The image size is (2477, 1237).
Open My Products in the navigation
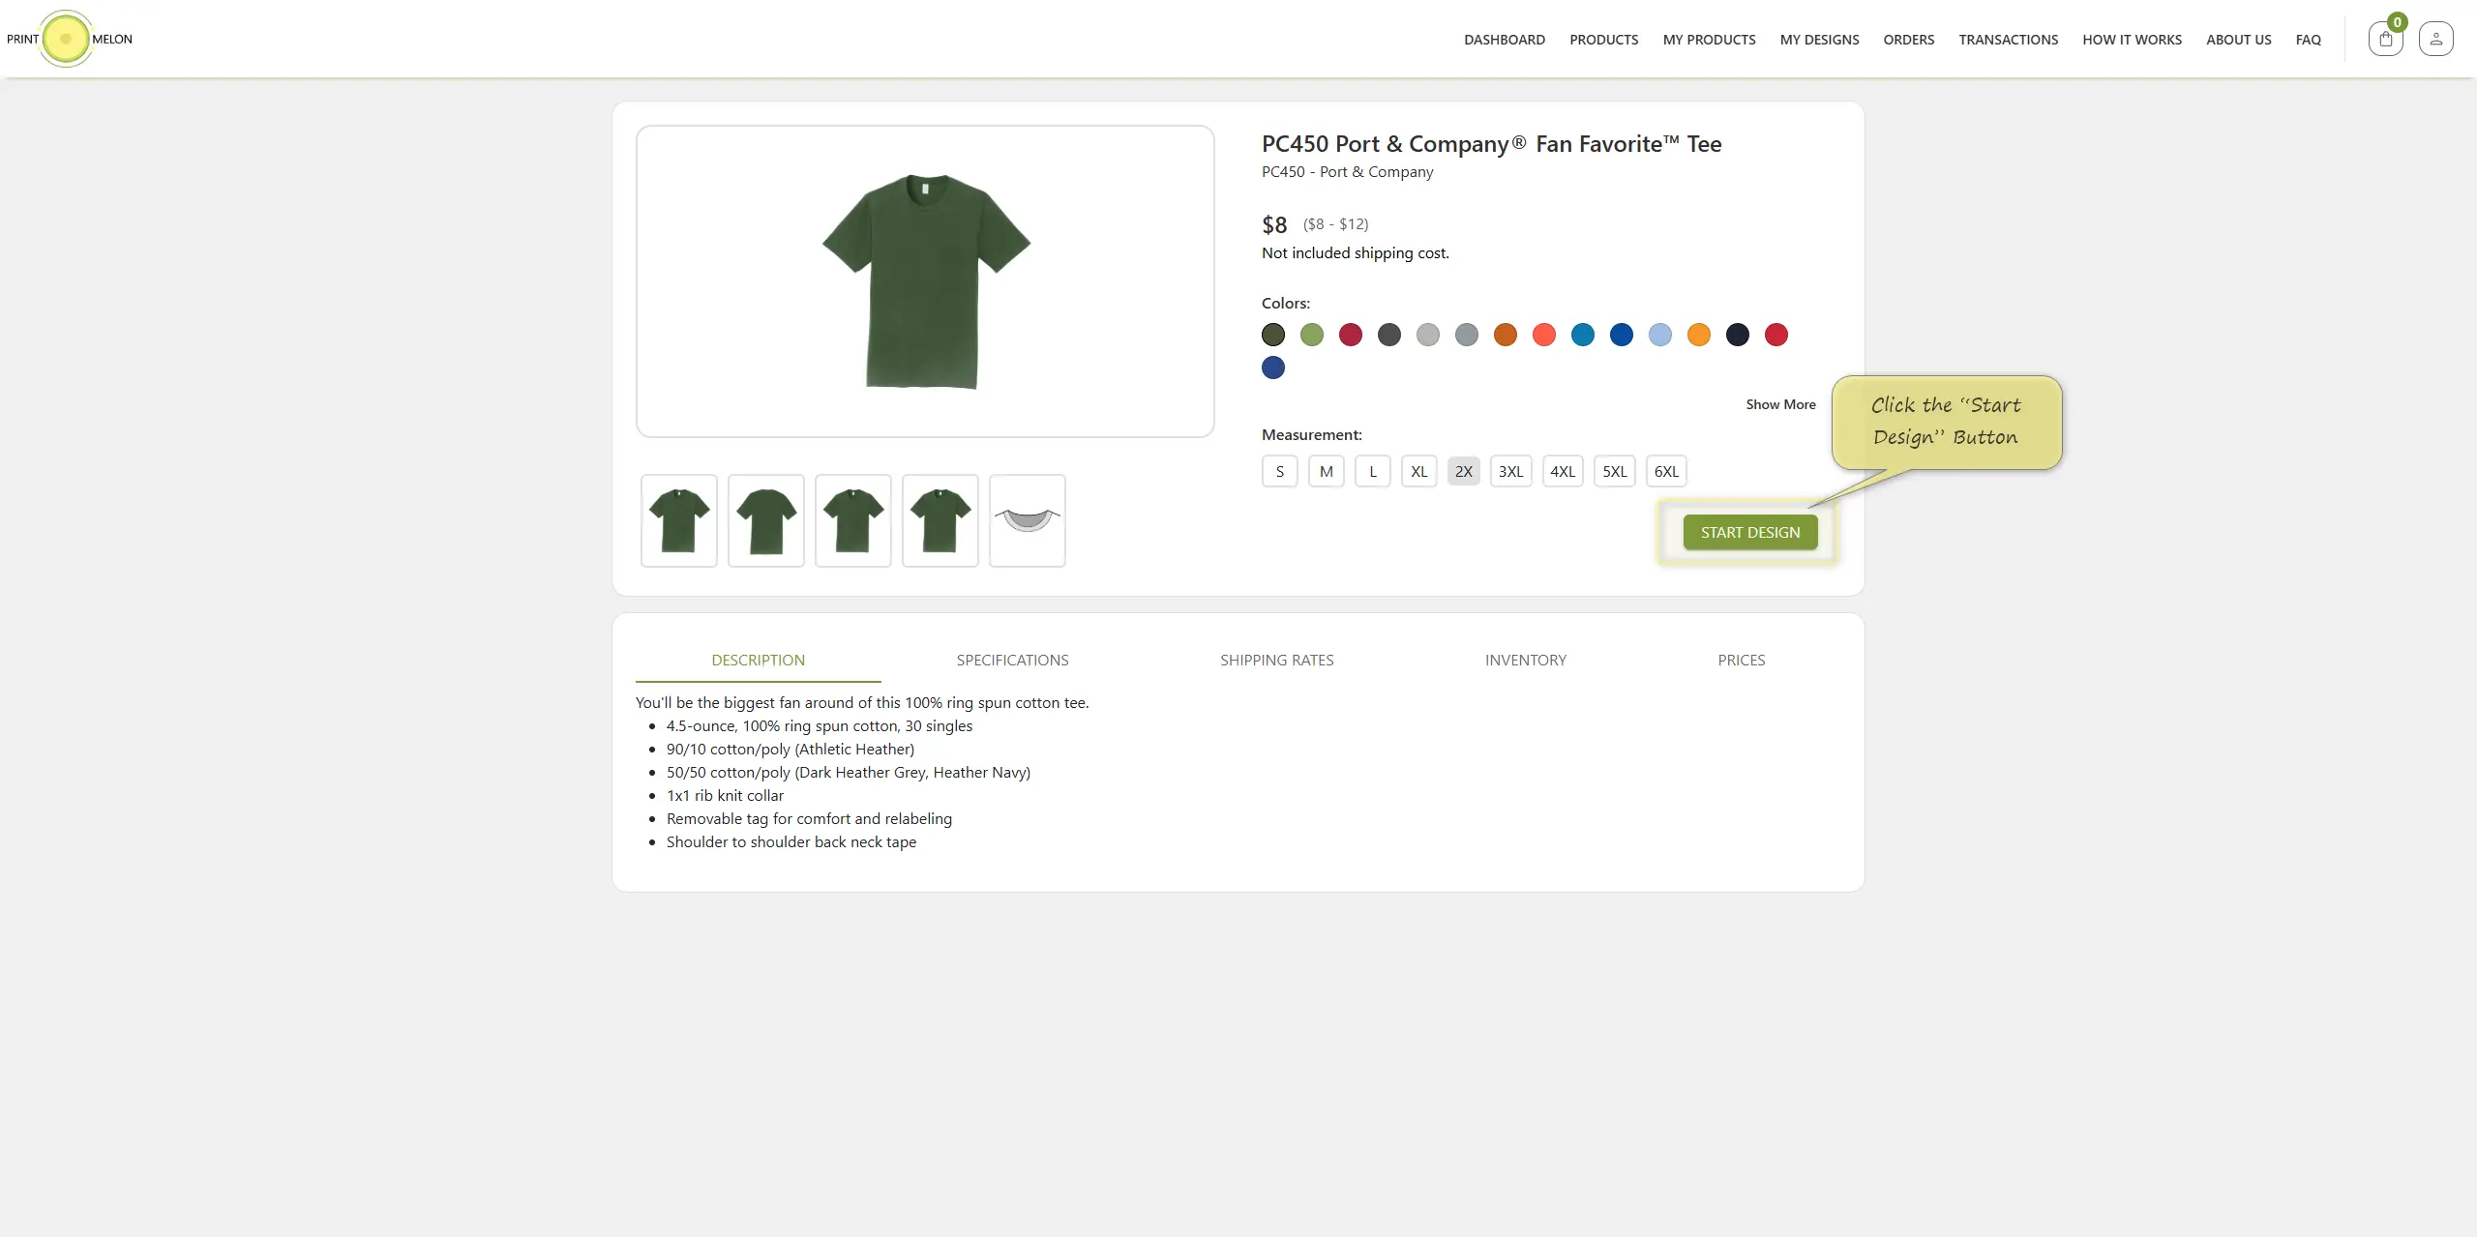pyautogui.click(x=1709, y=40)
